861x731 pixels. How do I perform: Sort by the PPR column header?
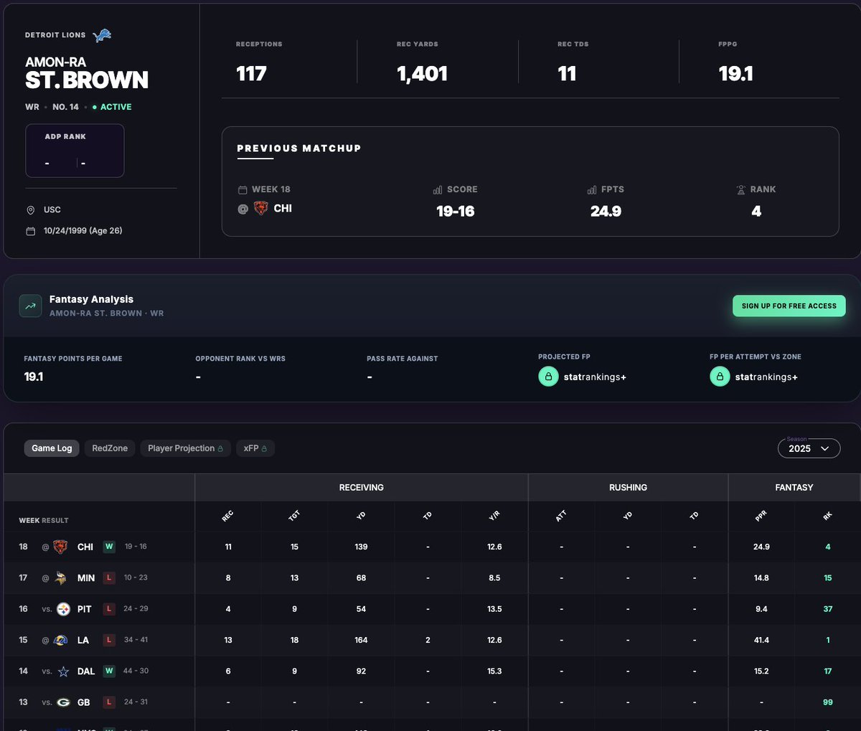761,516
